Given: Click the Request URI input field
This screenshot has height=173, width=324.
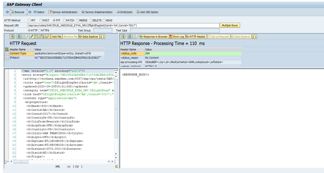Looking at the screenshot, I should pyautogui.click(x=123, y=25).
